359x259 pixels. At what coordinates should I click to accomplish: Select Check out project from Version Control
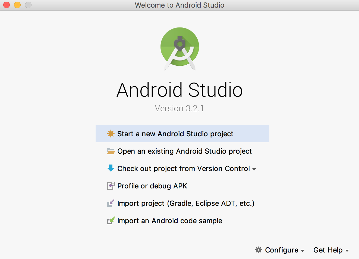click(183, 169)
